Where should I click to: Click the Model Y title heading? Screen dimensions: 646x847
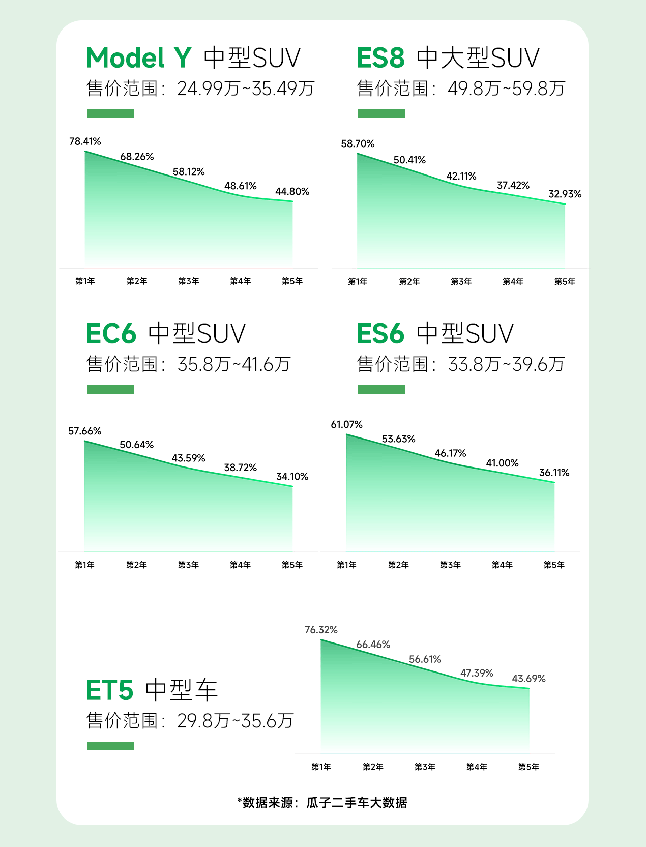pyautogui.click(x=138, y=57)
